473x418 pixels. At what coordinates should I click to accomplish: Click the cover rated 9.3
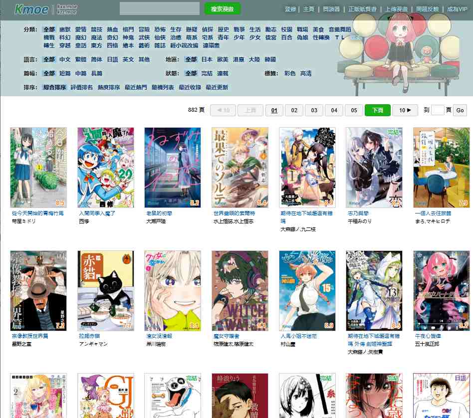point(106,168)
